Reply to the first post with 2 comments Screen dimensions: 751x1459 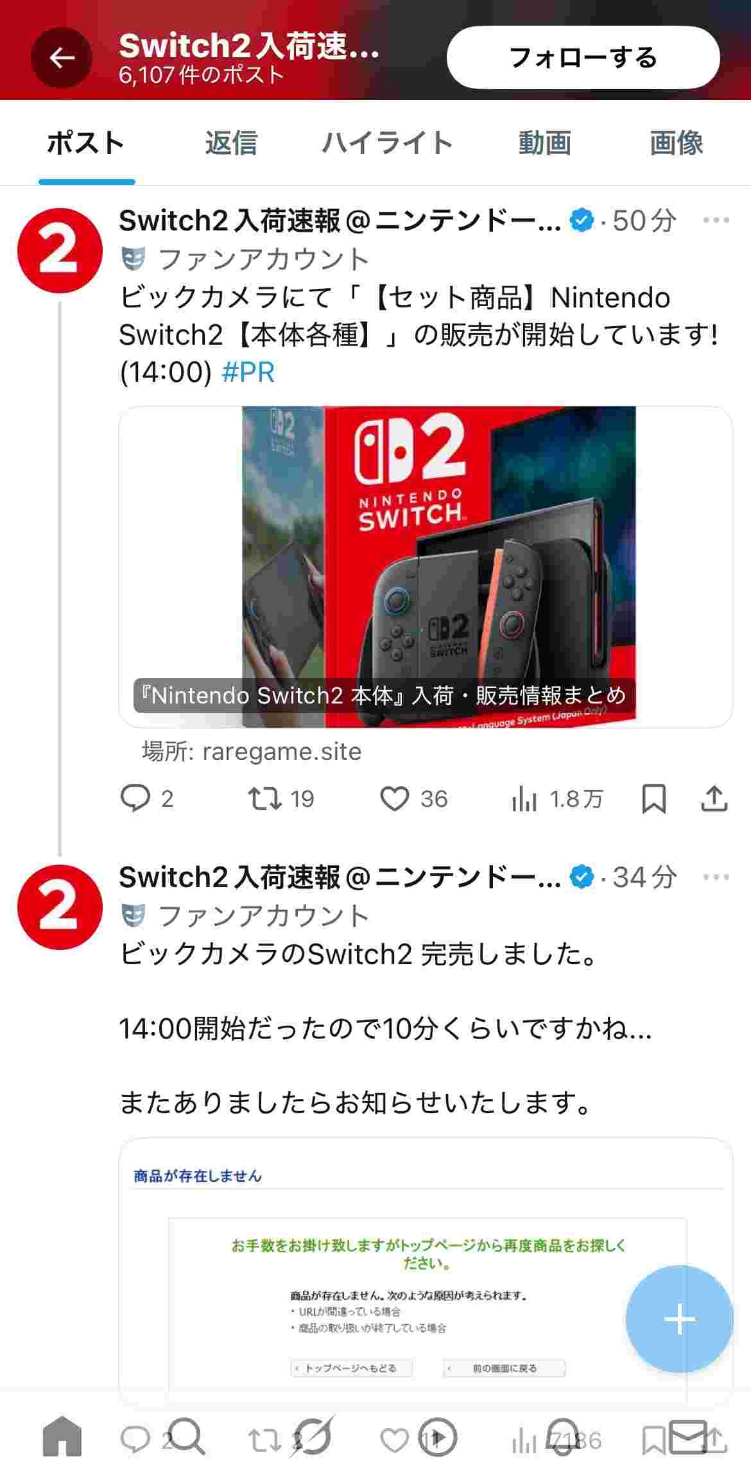147,799
